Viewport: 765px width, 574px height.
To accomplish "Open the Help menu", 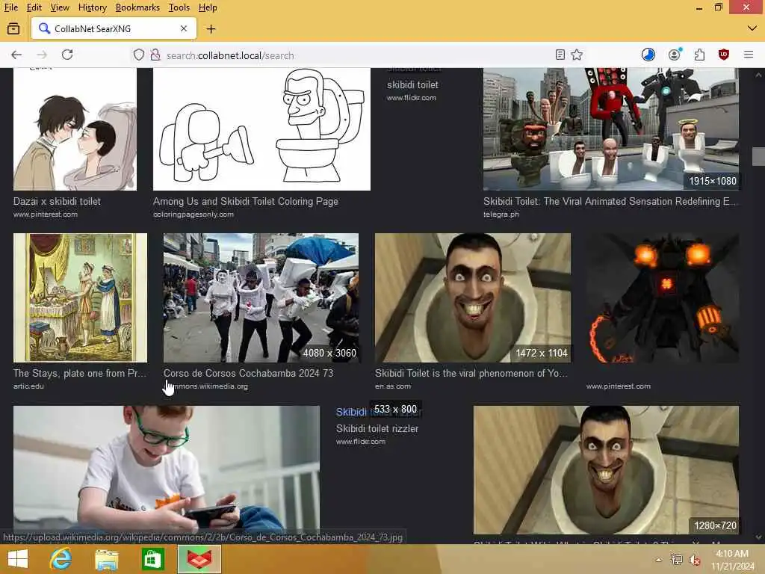I will click(208, 7).
